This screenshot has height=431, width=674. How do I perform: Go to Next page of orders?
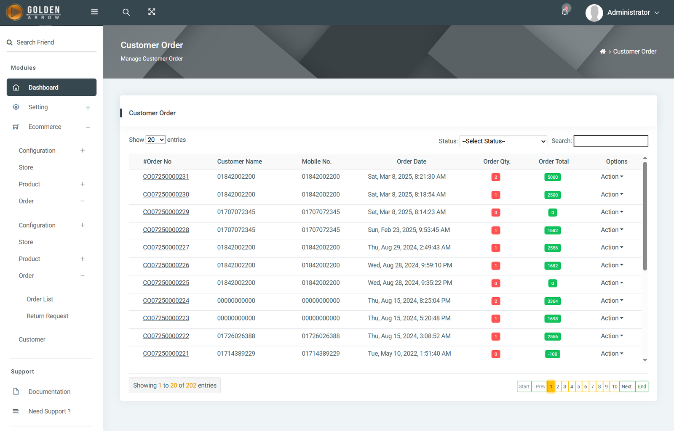(x=627, y=386)
